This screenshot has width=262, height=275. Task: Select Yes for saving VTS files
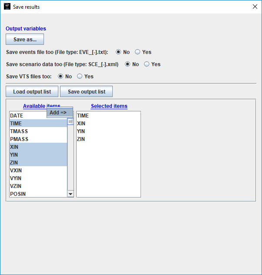click(x=80, y=77)
